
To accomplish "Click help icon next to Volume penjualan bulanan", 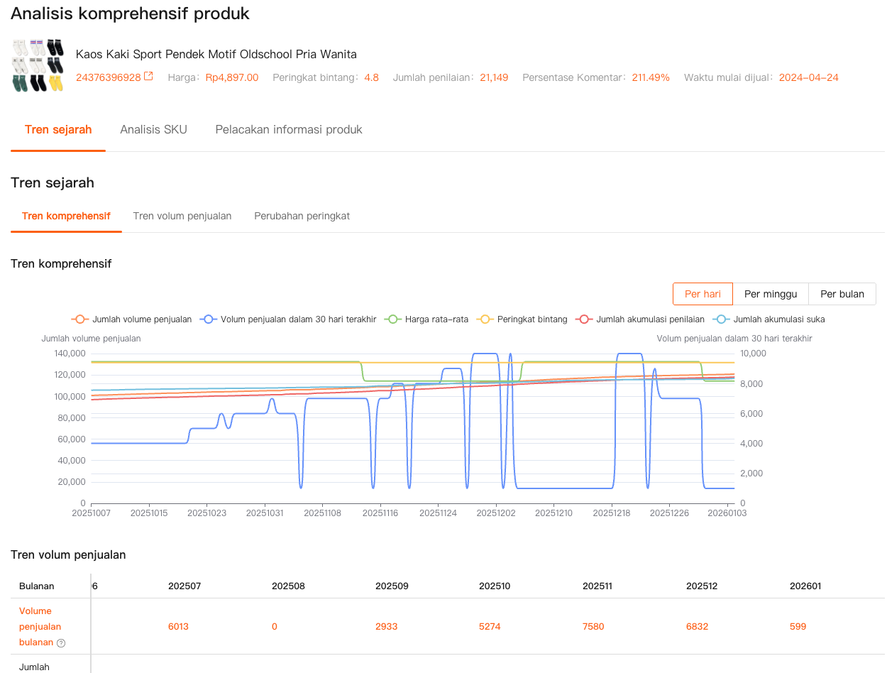I will (61, 643).
